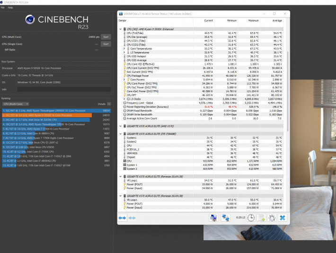Collapse the CPU AMD Ryzen 9 5950X group
This screenshot has width=336, height=253.
coord(121,29)
